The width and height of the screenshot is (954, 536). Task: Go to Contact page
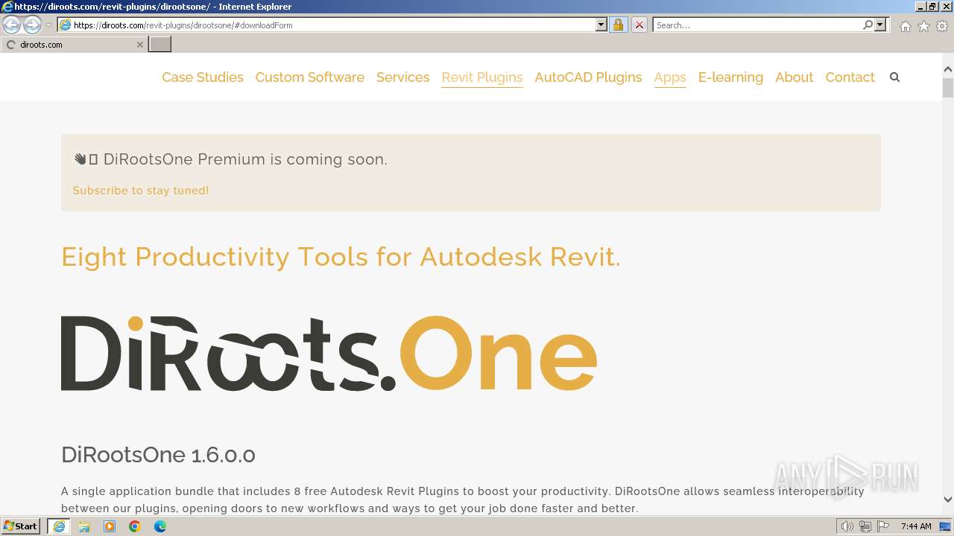[850, 77]
